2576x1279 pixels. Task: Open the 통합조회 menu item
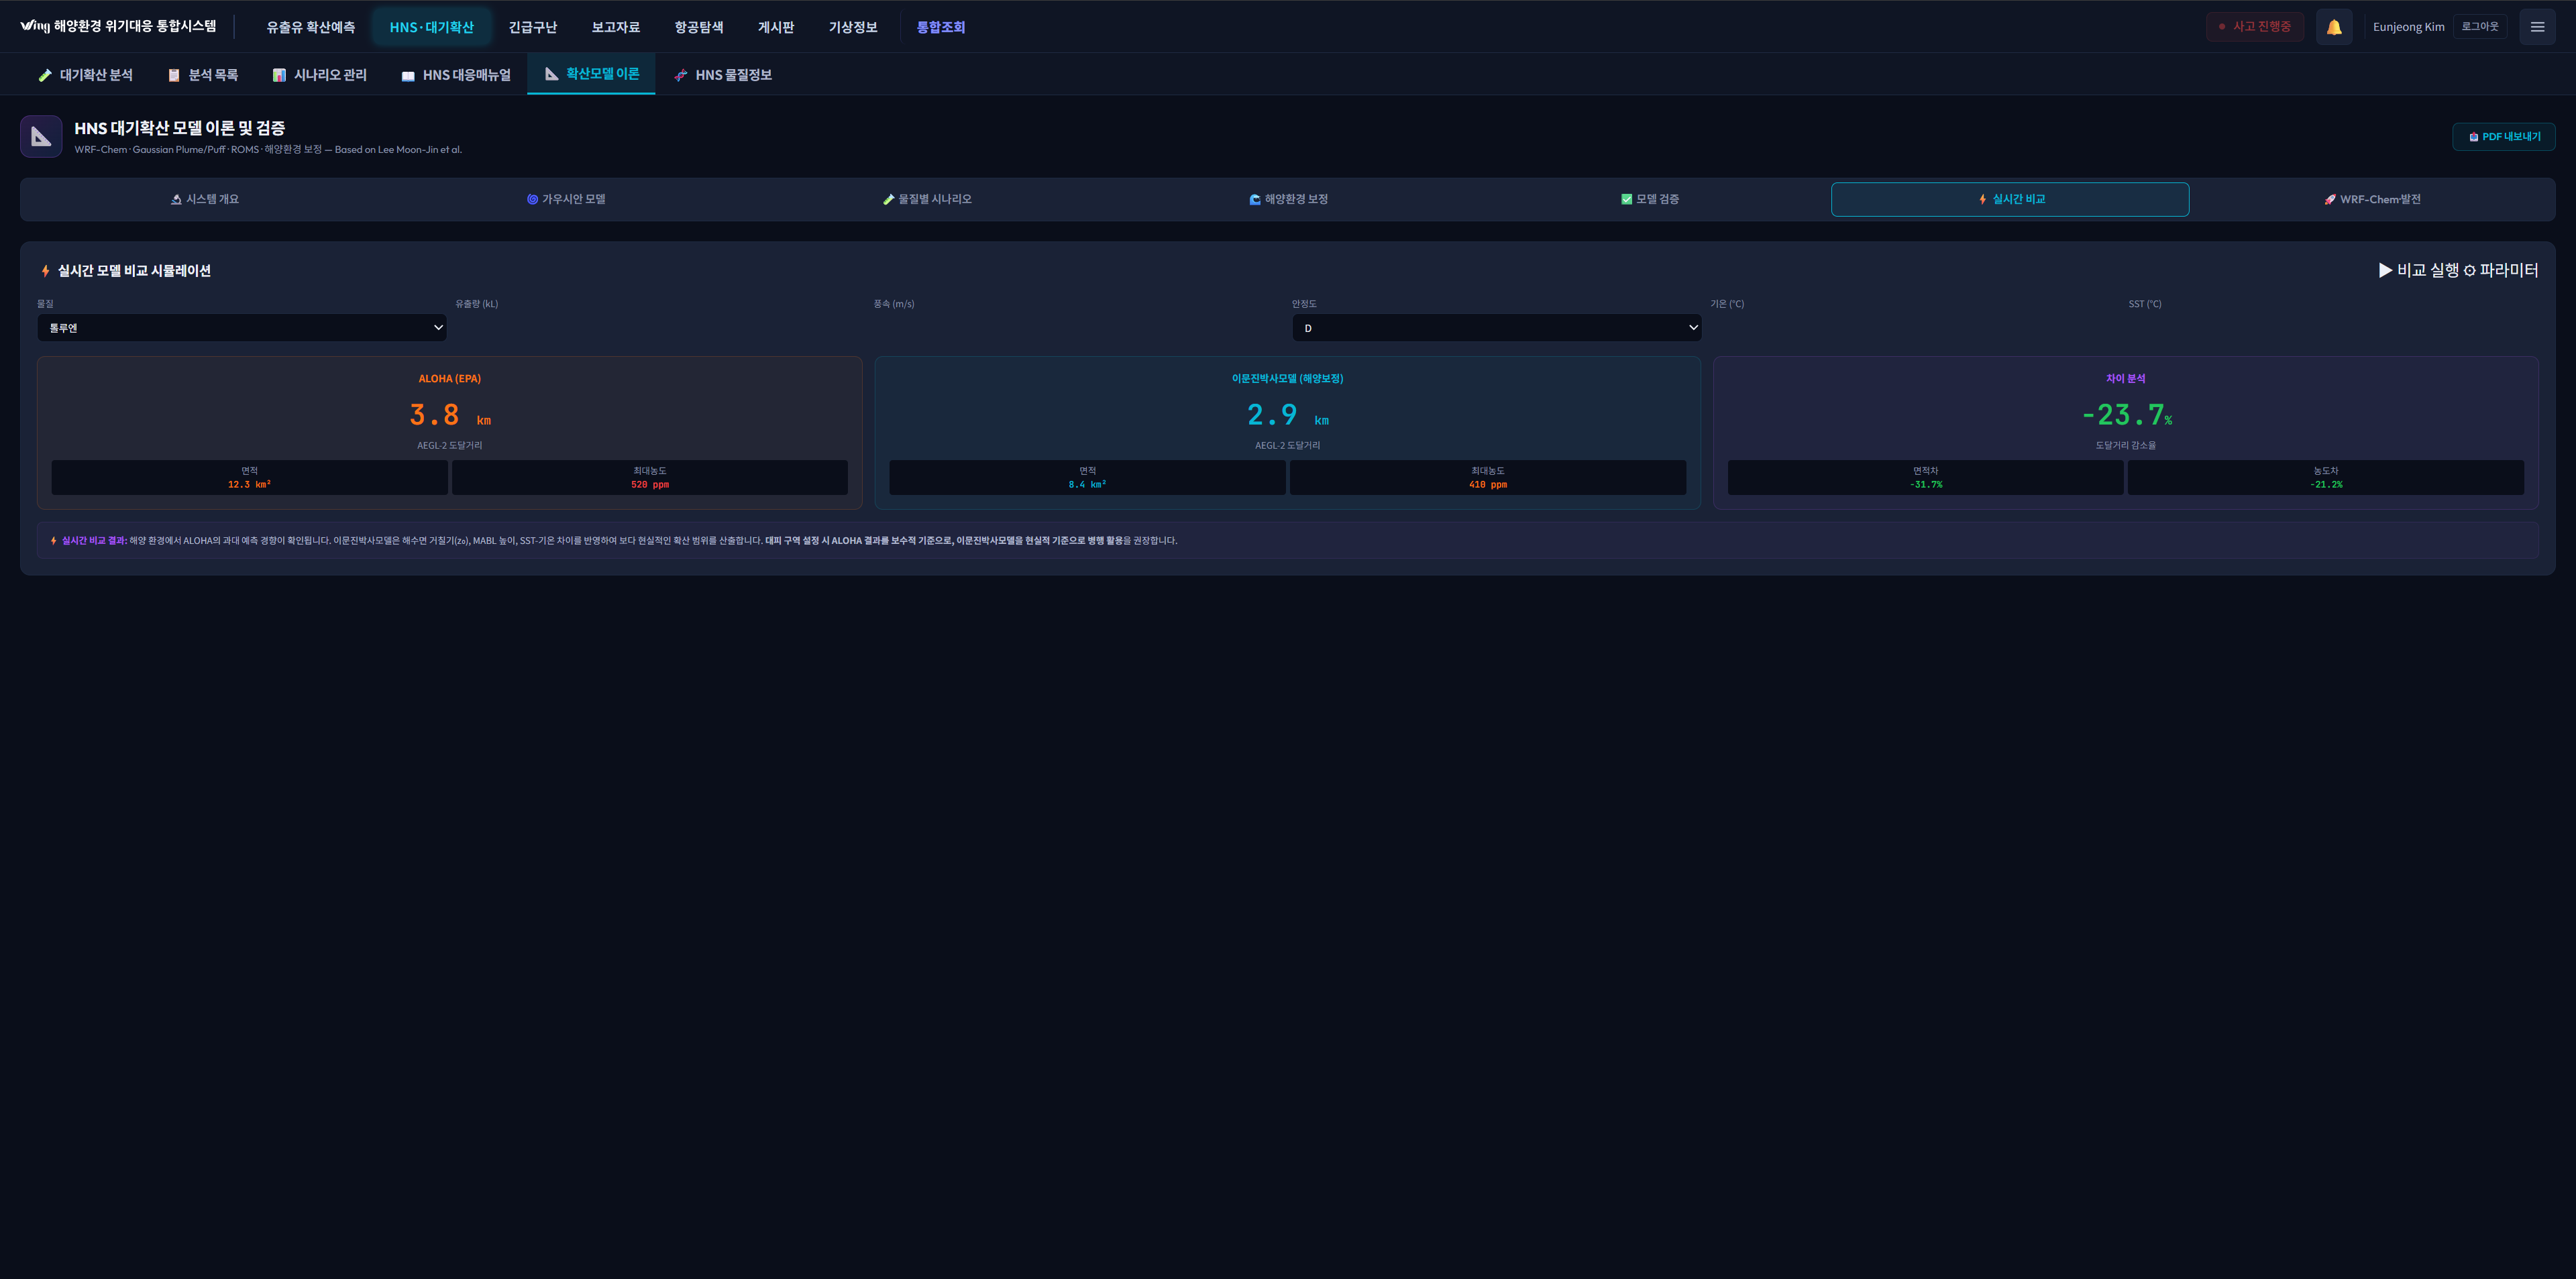pyautogui.click(x=940, y=27)
